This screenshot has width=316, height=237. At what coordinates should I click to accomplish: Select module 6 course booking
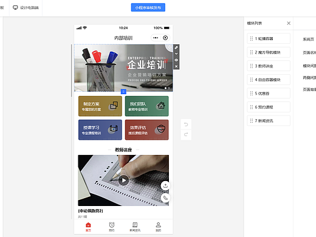coord(269,107)
